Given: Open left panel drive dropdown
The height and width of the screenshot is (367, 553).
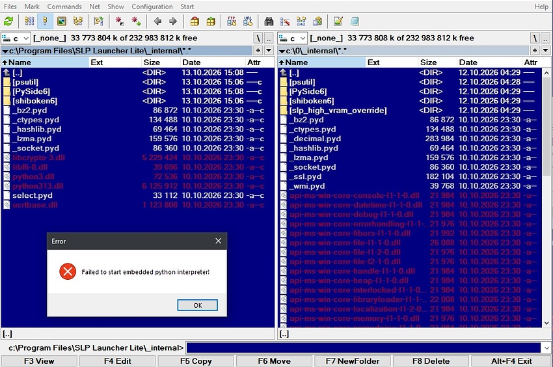Looking at the screenshot, I should click(16, 38).
